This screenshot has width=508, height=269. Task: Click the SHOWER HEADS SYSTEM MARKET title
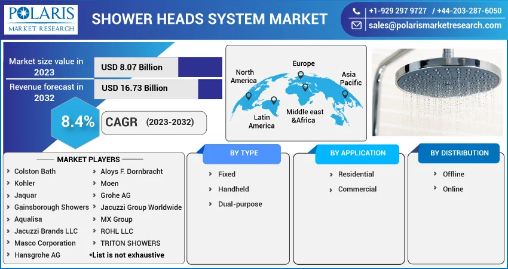[x=210, y=19]
